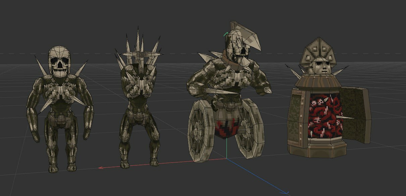Image resolution: width=406 pixels, height=196 pixels.
Task: Select the wheeled model's left wheel
Action: pos(201,134)
